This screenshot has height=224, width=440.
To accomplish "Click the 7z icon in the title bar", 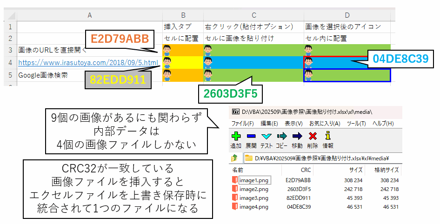I will pos(236,112).
